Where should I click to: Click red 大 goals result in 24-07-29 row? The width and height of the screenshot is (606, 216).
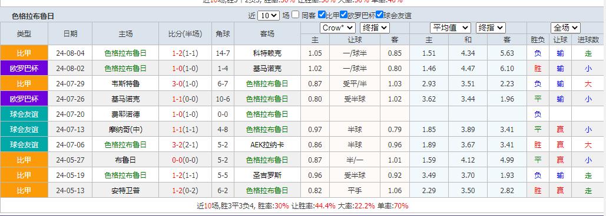(x=588, y=83)
